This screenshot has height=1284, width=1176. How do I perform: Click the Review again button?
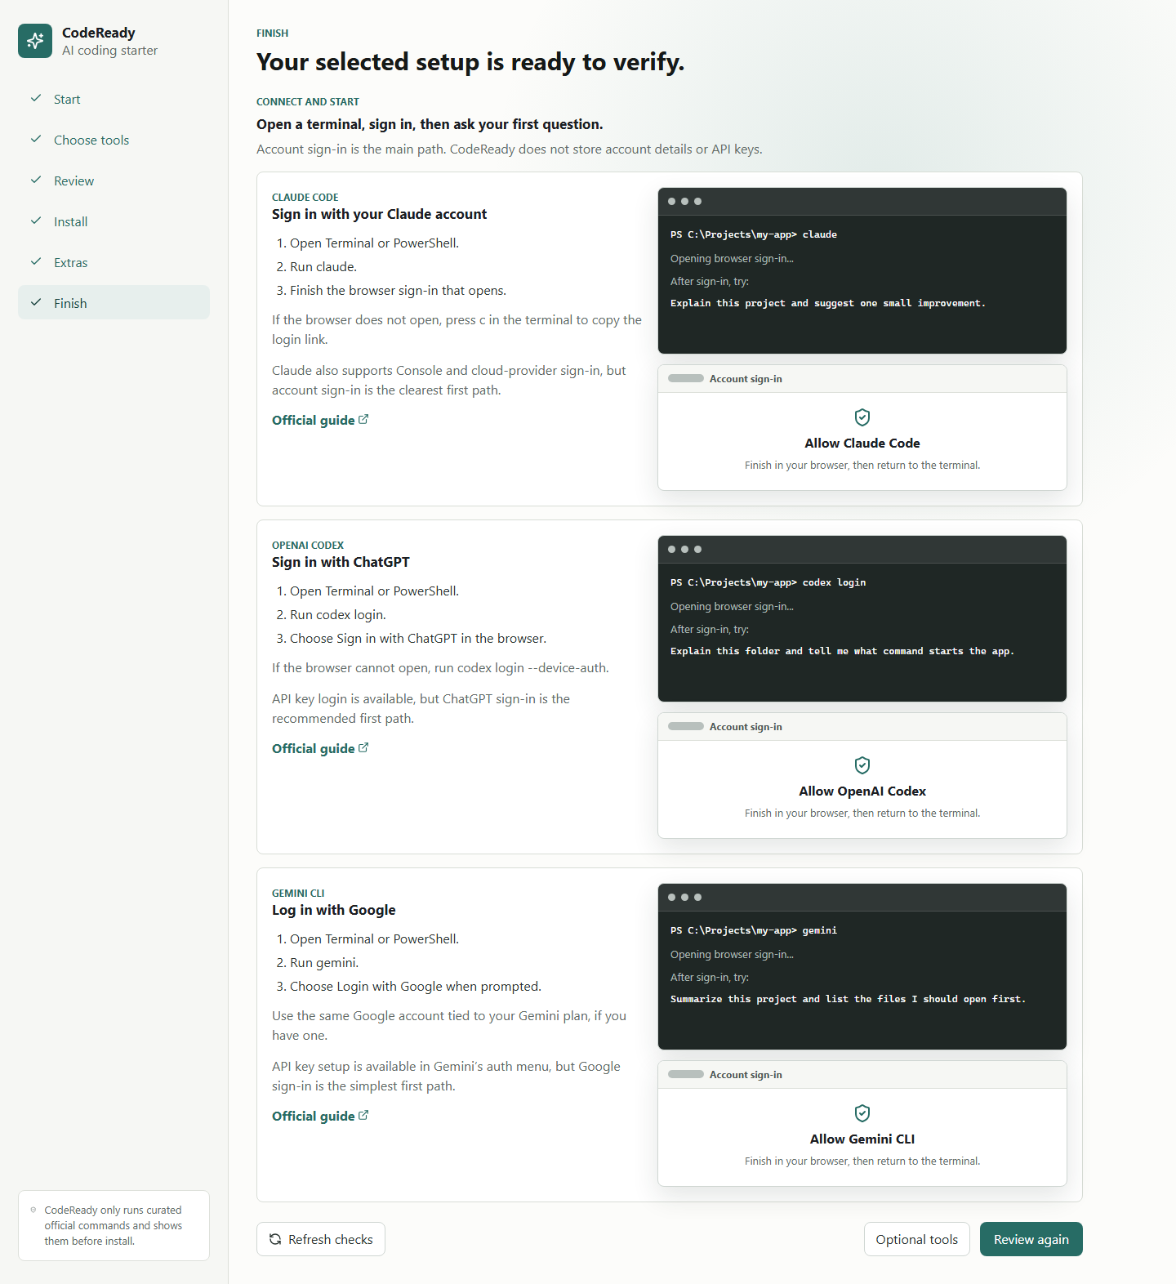pos(1031,1239)
